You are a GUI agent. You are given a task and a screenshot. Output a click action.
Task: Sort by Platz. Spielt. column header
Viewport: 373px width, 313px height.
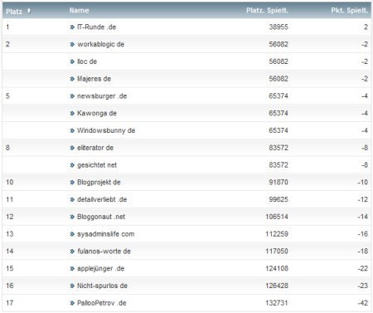pyautogui.click(x=267, y=11)
